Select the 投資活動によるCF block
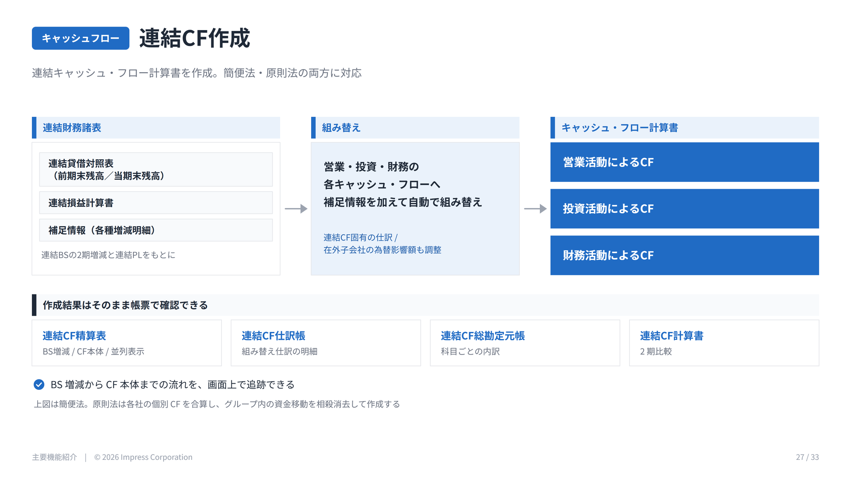Screen dimensions: 851x478 (x=685, y=209)
